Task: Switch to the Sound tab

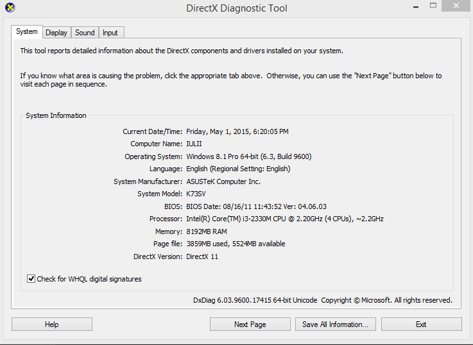Action: click(85, 33)
